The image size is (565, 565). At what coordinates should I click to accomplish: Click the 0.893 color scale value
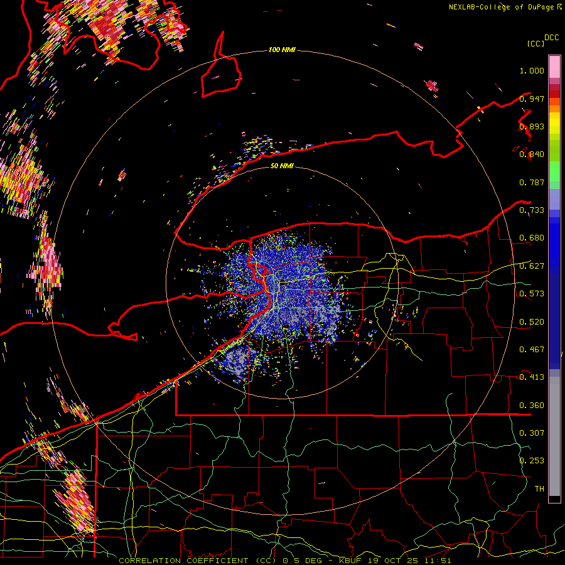tap(532, 126)
